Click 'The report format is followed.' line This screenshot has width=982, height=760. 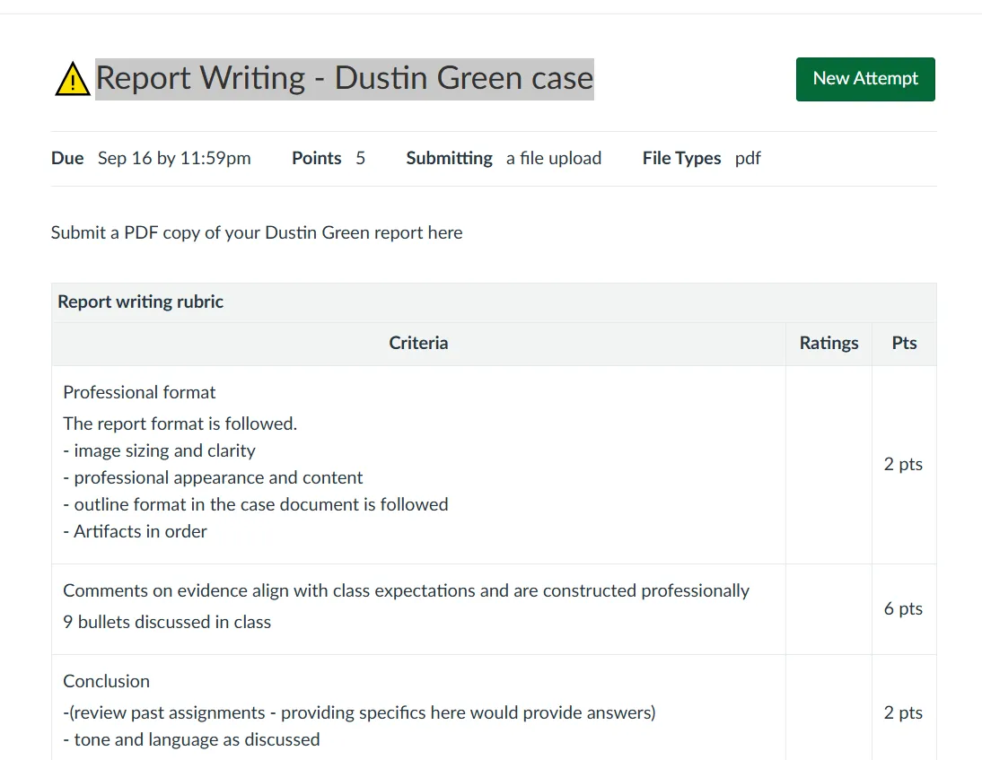point(180,424)
